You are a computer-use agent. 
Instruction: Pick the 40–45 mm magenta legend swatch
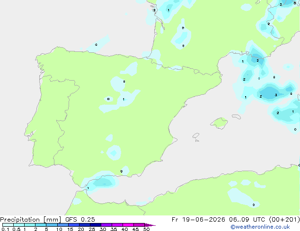click(x=128, y=225)
